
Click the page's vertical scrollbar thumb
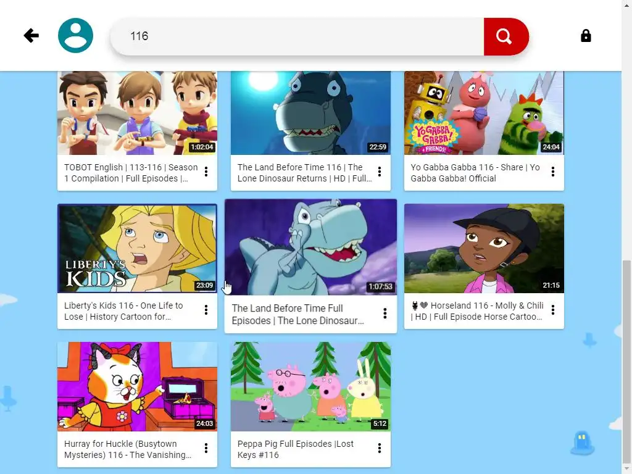[x=626, y=360]
